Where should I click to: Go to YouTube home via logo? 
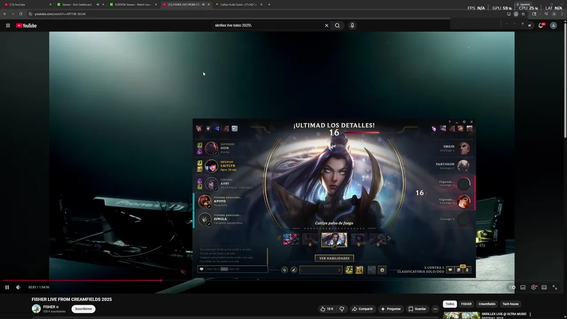coord(26,25)
